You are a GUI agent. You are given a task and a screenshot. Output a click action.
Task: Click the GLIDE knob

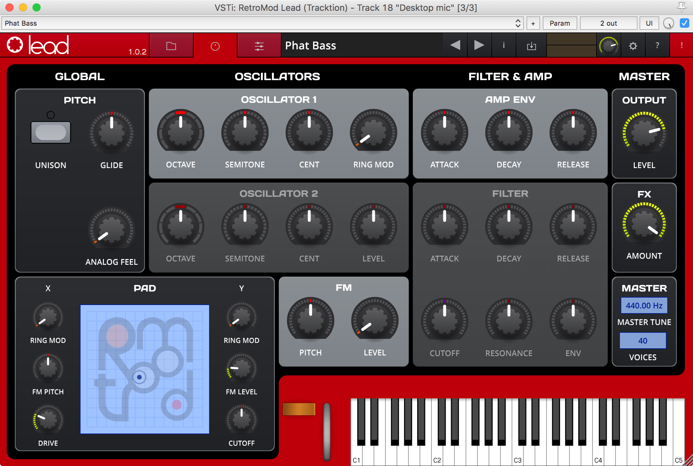[112, 132]
